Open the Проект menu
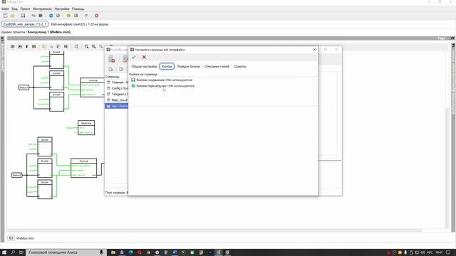 pos(26,9)
